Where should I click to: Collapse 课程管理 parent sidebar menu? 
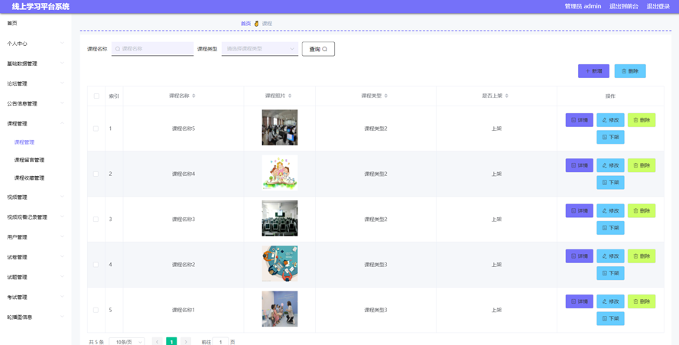pyautogui.click(x=35, y=123)
